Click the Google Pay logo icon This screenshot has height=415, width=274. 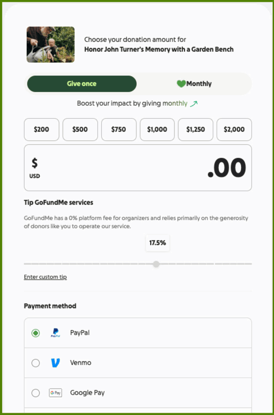(55, 393)
